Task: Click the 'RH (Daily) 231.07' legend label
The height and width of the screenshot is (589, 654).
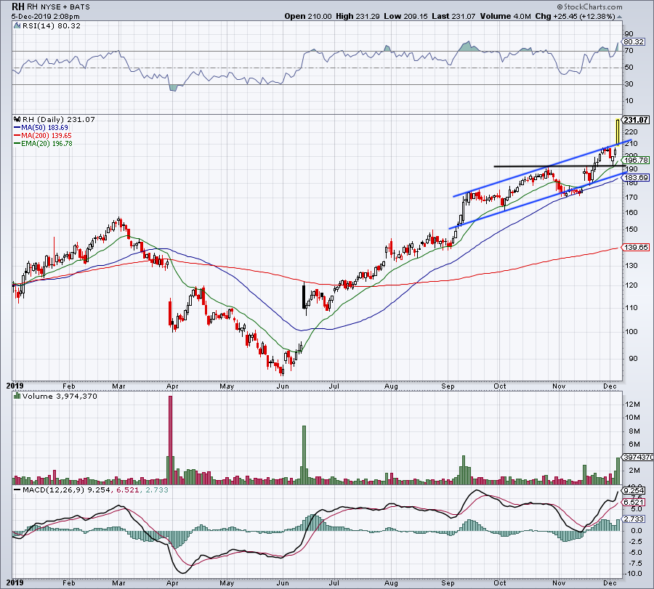Action: pos(59,119)
